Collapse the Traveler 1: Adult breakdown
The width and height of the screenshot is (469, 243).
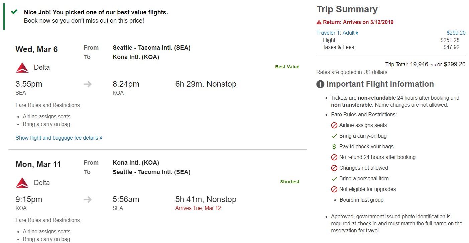337,33
